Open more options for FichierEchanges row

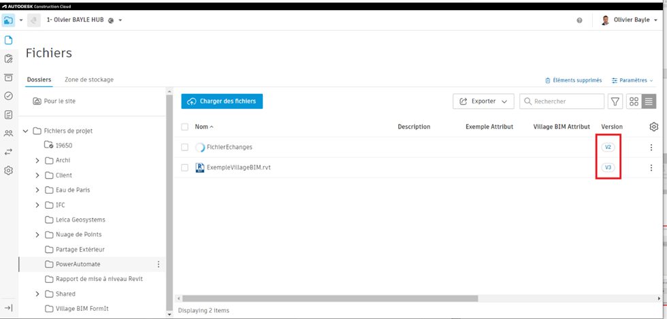(x=651, y=147)
